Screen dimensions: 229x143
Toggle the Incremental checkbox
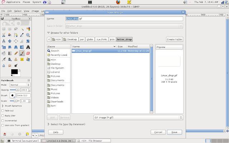tap(3, 120)
